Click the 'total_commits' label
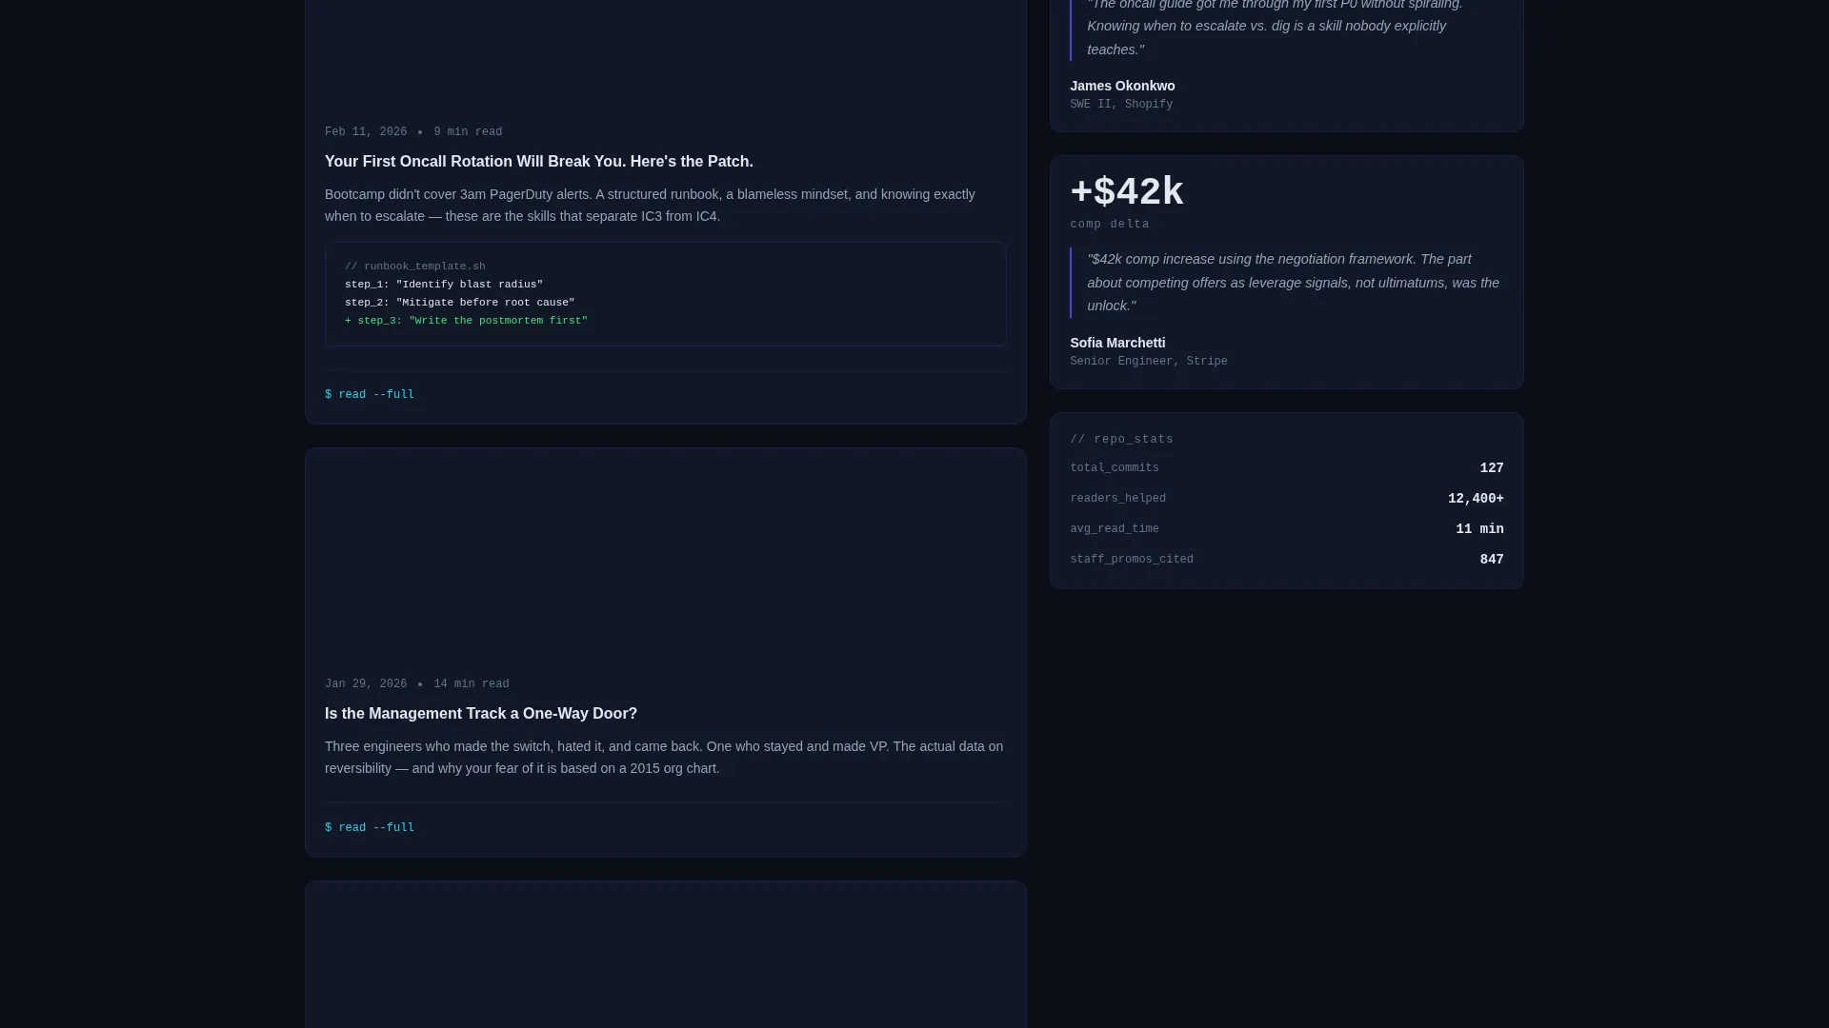 [1115, 468]
